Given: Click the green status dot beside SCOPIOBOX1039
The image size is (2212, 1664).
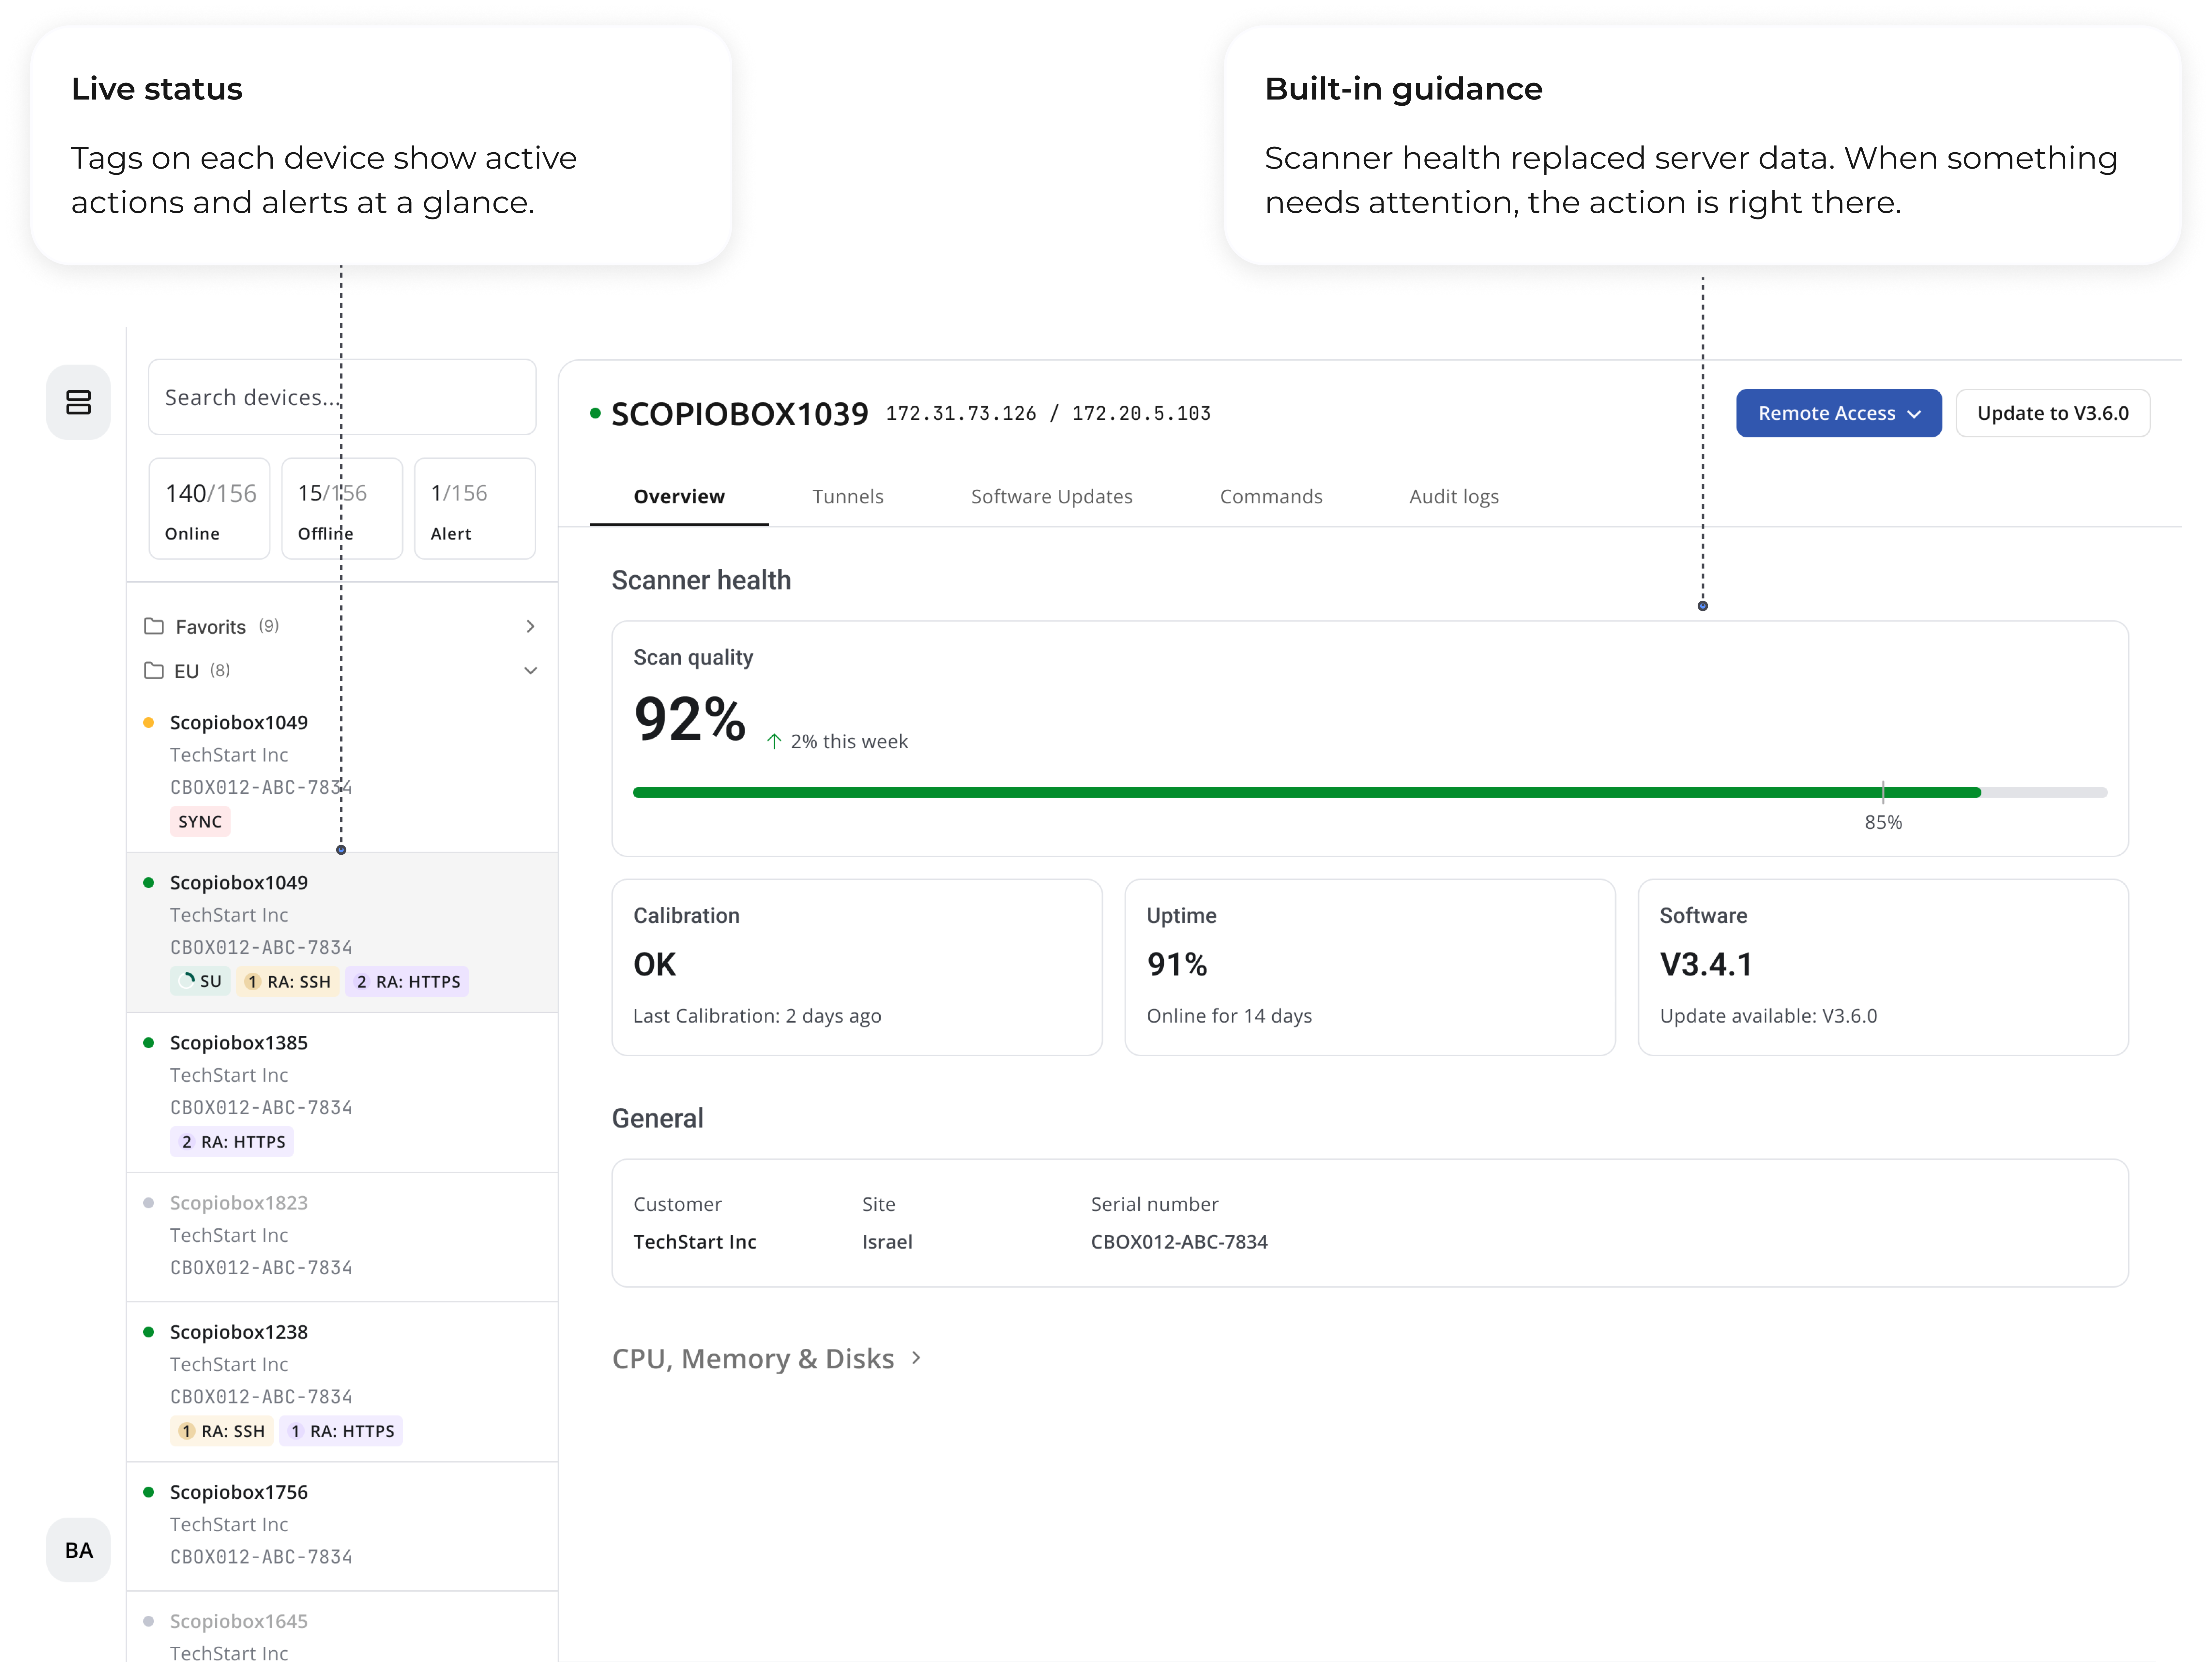Looking at the screenshot, I should pyautogui.click(x=595, y=413).
